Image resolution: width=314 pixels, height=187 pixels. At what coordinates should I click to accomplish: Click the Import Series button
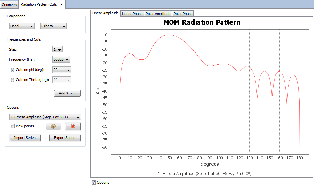(25, 138)
